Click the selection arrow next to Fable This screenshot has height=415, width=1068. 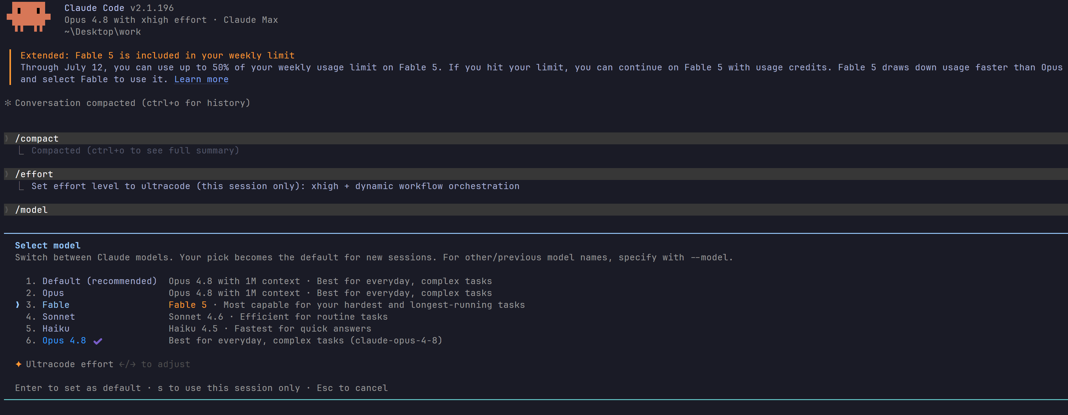tap(17, 305)
